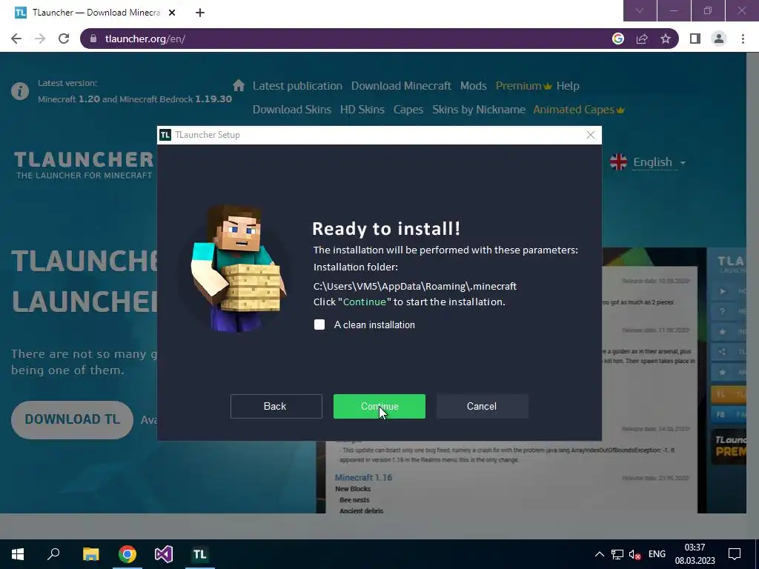Click the TL icon in the setup title bar
Screen dimensions: 759x569
click(x=165, y=135)
